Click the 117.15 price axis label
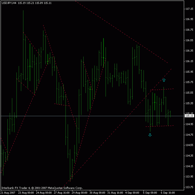195x195 pixels. (189, 9)
